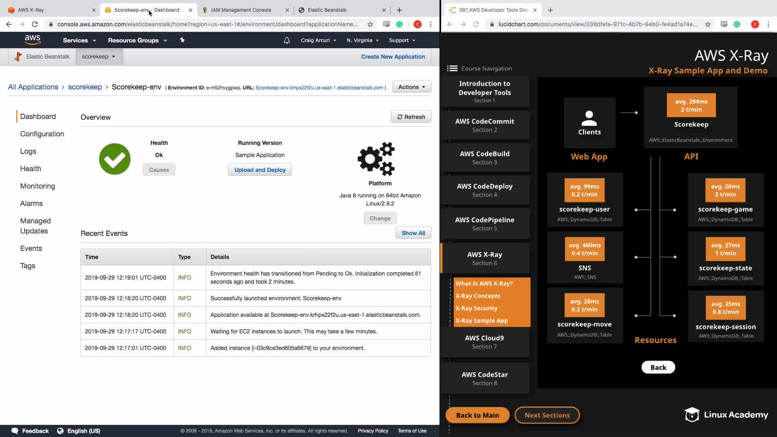
Task: Select Configuration in the sidebar
Action: 42,134
